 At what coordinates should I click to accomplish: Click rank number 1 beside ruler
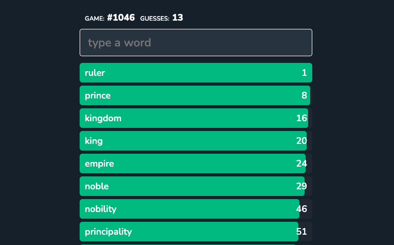(x=305, y=73)
